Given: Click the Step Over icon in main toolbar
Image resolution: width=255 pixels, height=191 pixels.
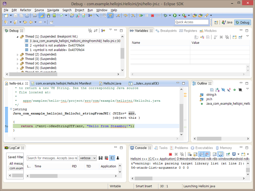Looking at the screenshot, I should (x=125, y=15).
